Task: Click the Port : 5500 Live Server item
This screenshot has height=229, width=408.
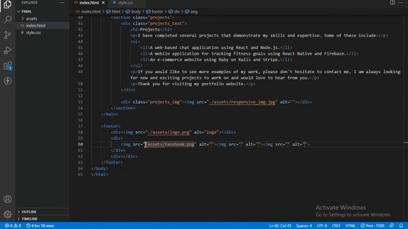Action: click(x=372, y=226)
